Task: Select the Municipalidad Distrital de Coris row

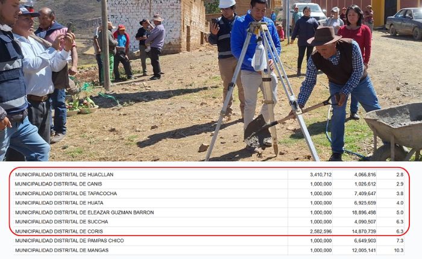Action: (x=209, y=231)
